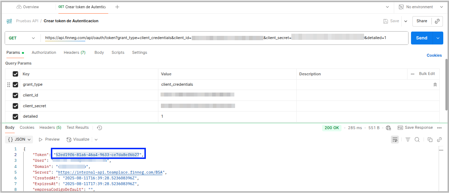Click the Share button
This screenshot has height=193, width=449.
point(422,21)
